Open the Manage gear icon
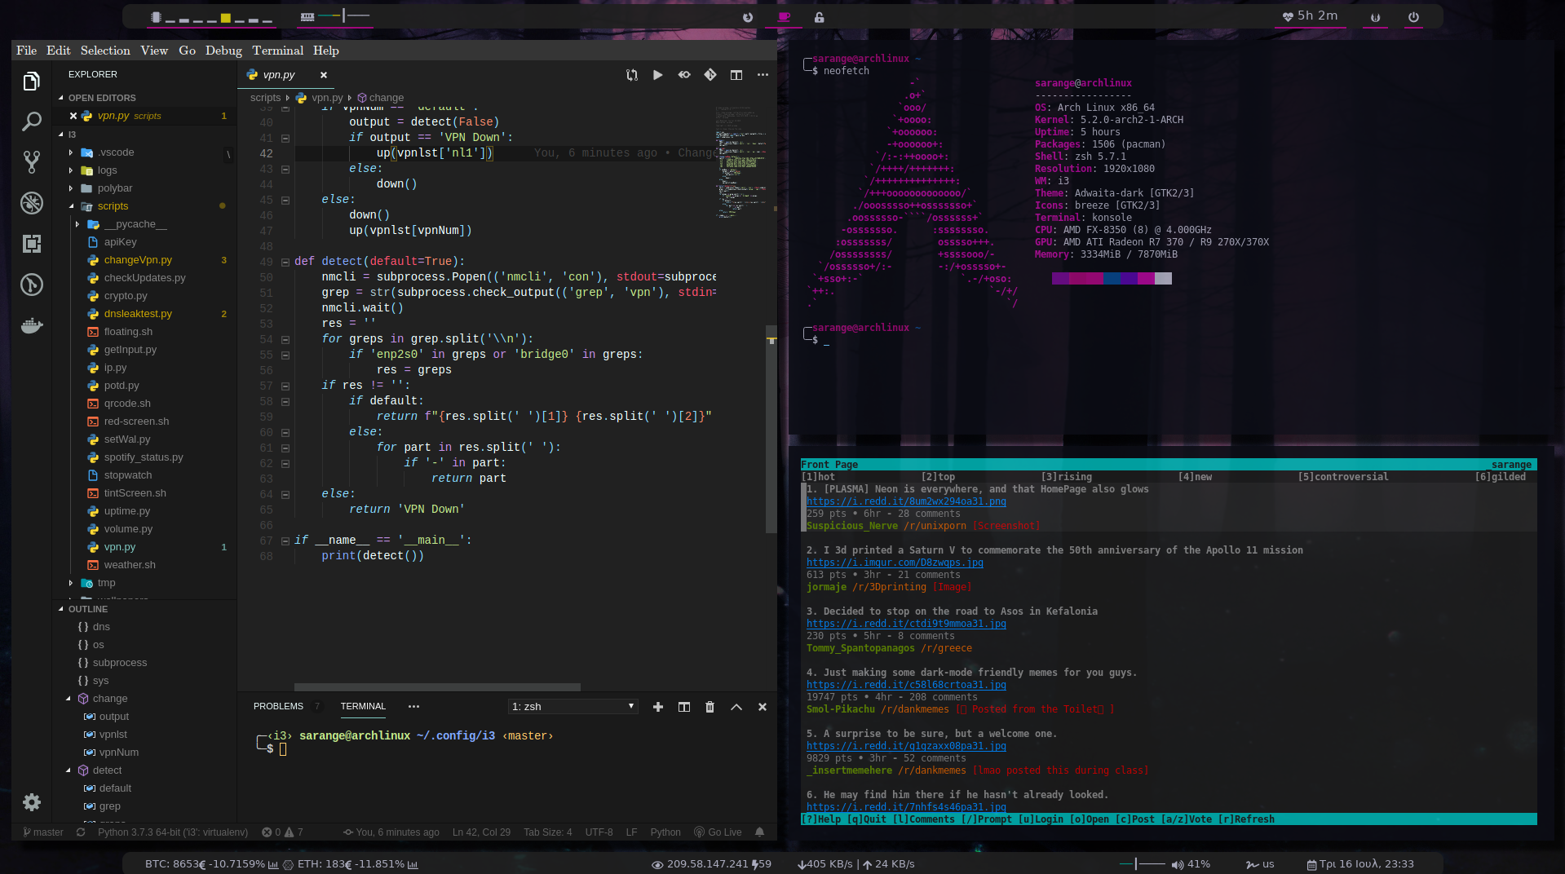 point(31,802)
